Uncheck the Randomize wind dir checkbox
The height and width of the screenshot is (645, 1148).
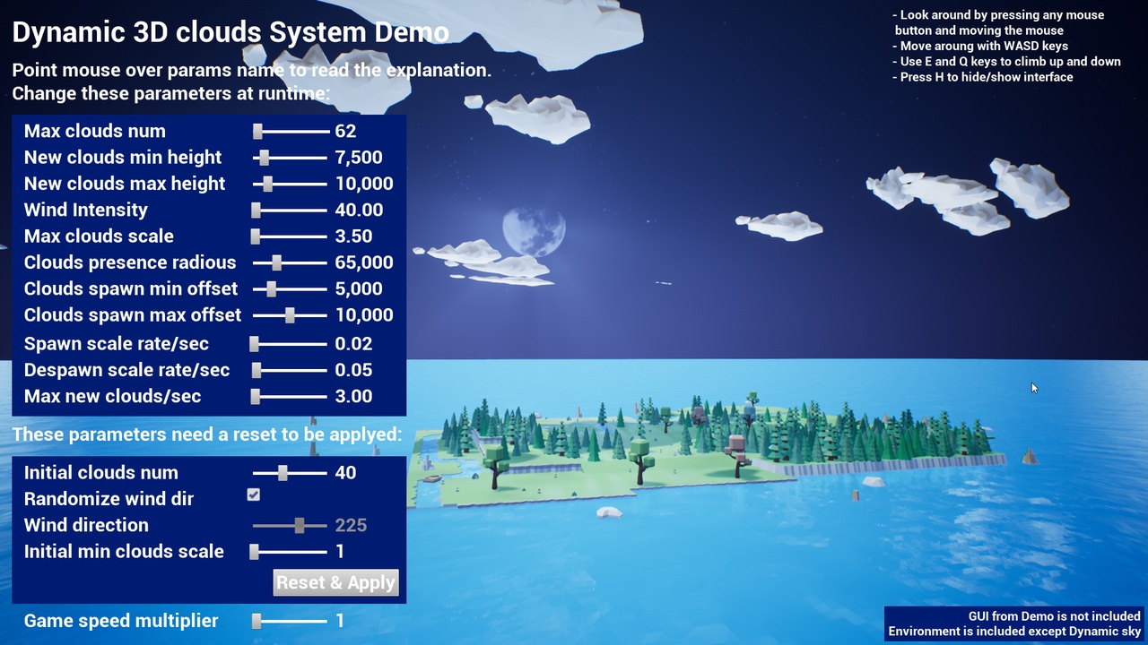[254, 494]
